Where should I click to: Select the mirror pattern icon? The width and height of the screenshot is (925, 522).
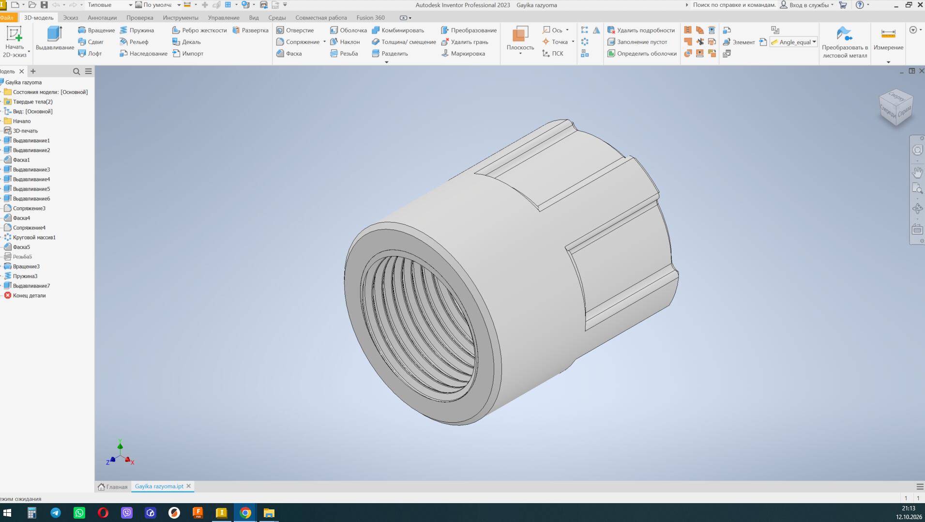point(596,30)
